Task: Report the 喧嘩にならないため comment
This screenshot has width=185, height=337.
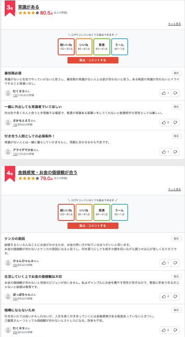Action: [x=176, y=310]
